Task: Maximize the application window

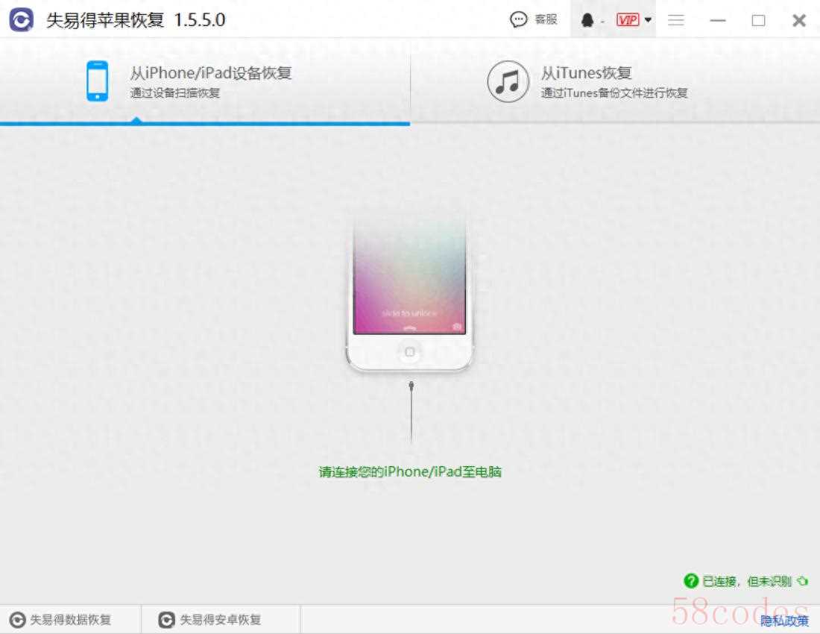Action: 758,21
